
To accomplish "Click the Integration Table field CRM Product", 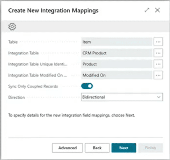I will [x=116, y=53].
